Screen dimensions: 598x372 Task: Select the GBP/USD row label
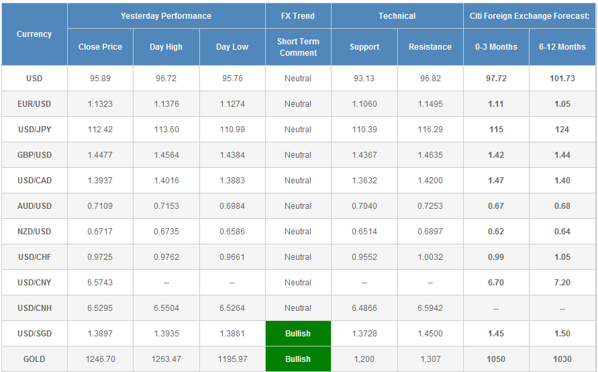point(34,155)
